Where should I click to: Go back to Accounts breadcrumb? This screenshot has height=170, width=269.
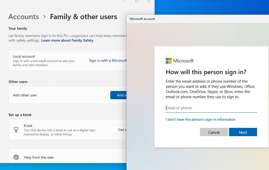(24, 17)
